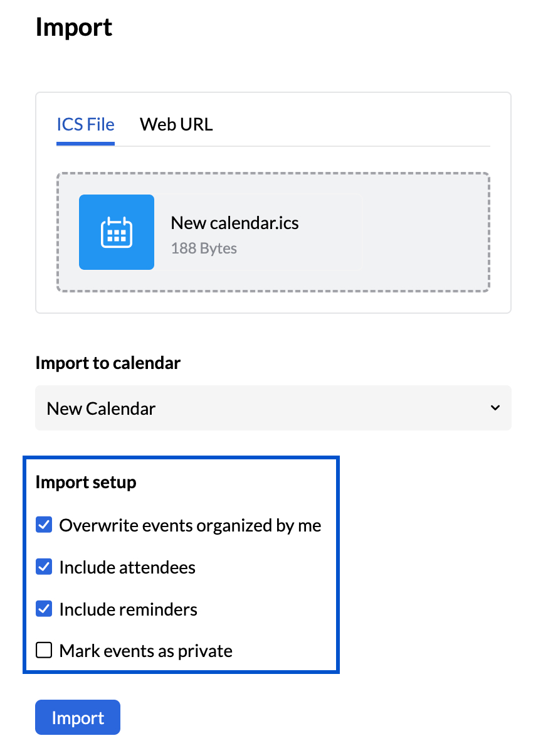Click the 188 Bytes file size text
This screenshot has width=553, height=748.
(204, 248)
